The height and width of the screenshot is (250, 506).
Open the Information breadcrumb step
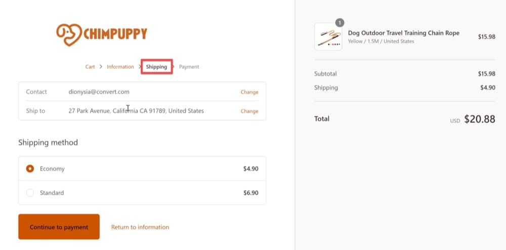120,67
